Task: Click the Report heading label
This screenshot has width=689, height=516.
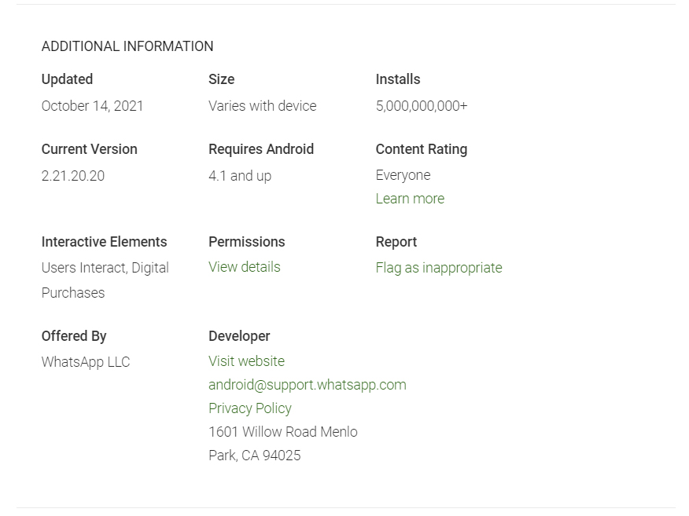Action: coord(396,242)
